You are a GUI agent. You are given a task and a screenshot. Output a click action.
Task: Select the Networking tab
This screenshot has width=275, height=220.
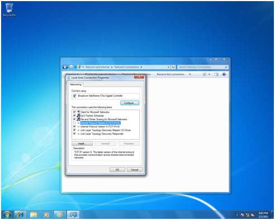75,84
